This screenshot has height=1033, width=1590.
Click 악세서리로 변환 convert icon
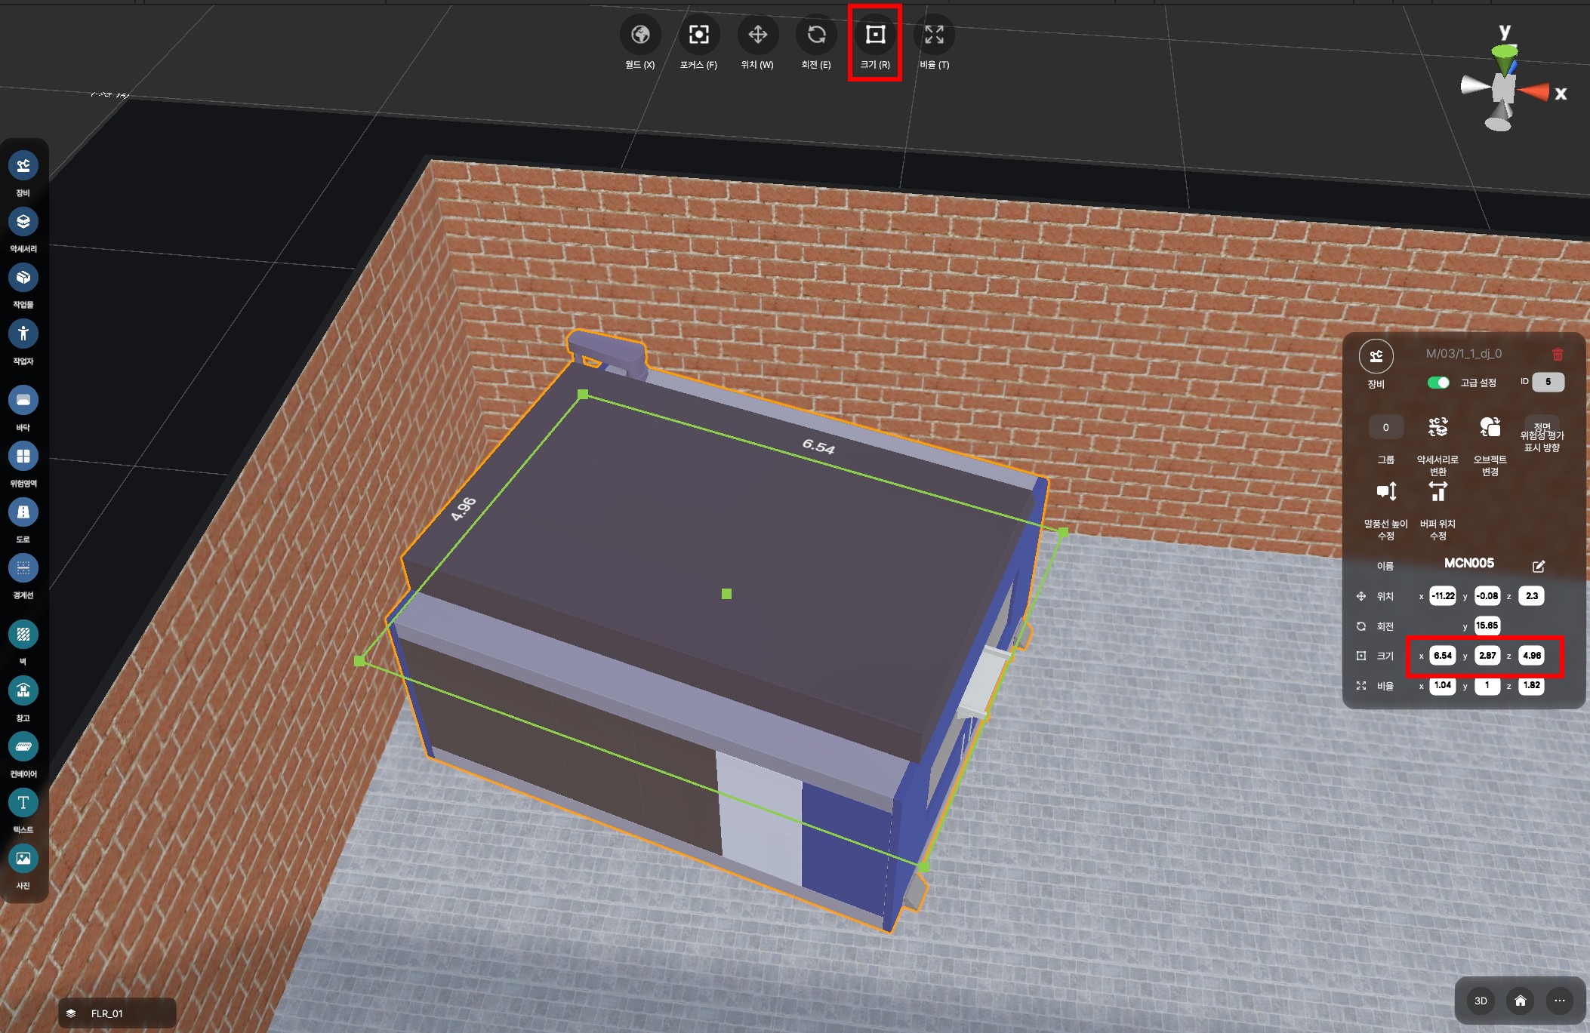[x=1437, y=428]
